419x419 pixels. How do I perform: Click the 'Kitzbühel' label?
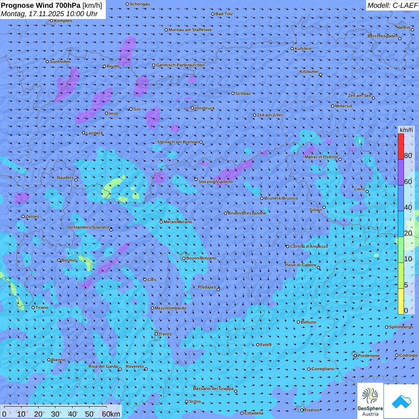pos(309,72)
